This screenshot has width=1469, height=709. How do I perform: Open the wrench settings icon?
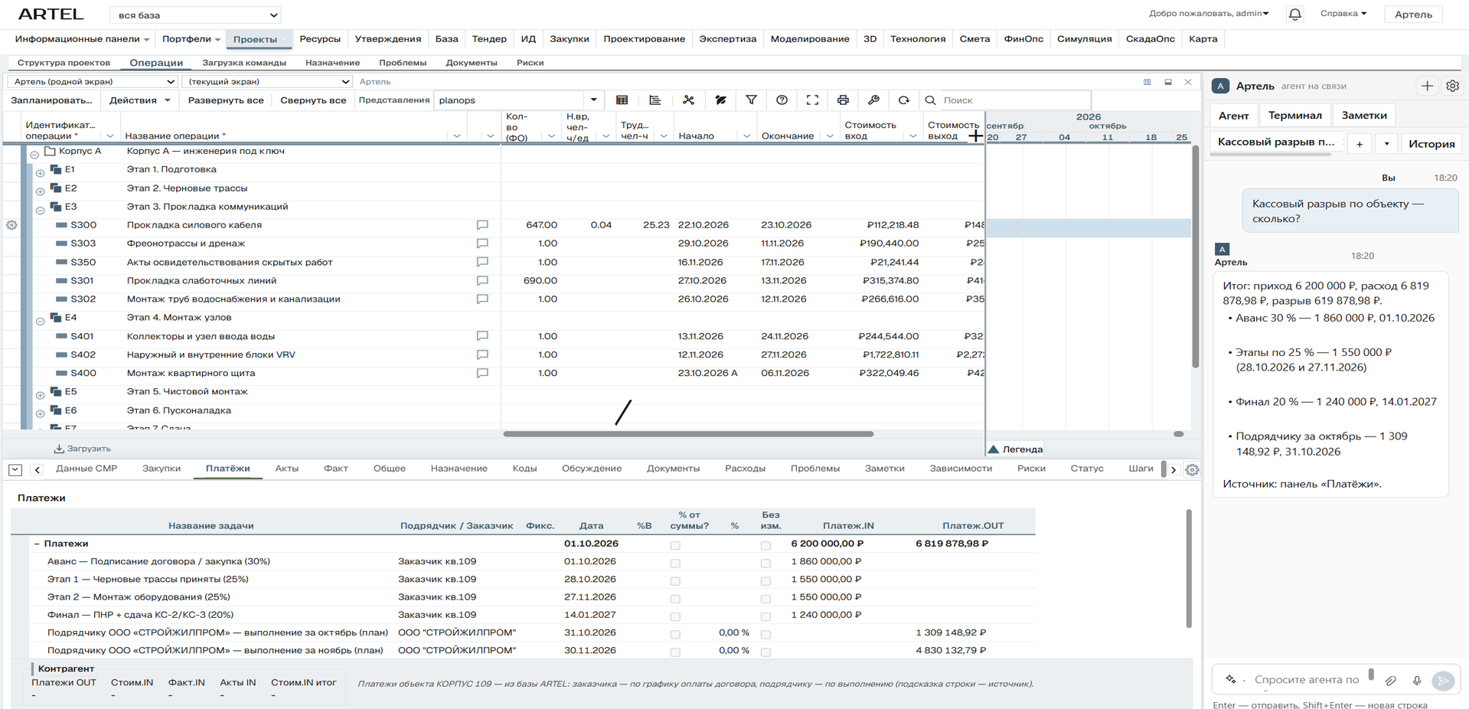[x=873, y=100]
